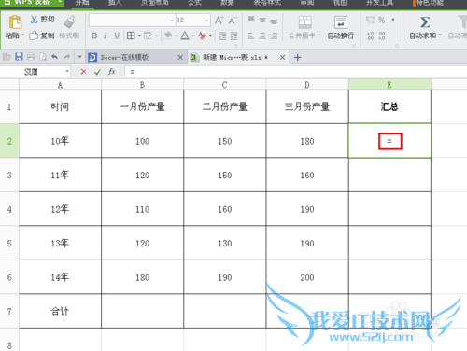Viewport: 467px width, 351px height.
Task: Select cell containing 一月份产量
Action: click(142, 106)
